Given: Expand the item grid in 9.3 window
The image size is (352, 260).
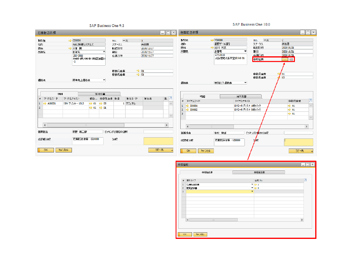Looking at the screenshot, I should pyautogui.click(x=171, y=98).
